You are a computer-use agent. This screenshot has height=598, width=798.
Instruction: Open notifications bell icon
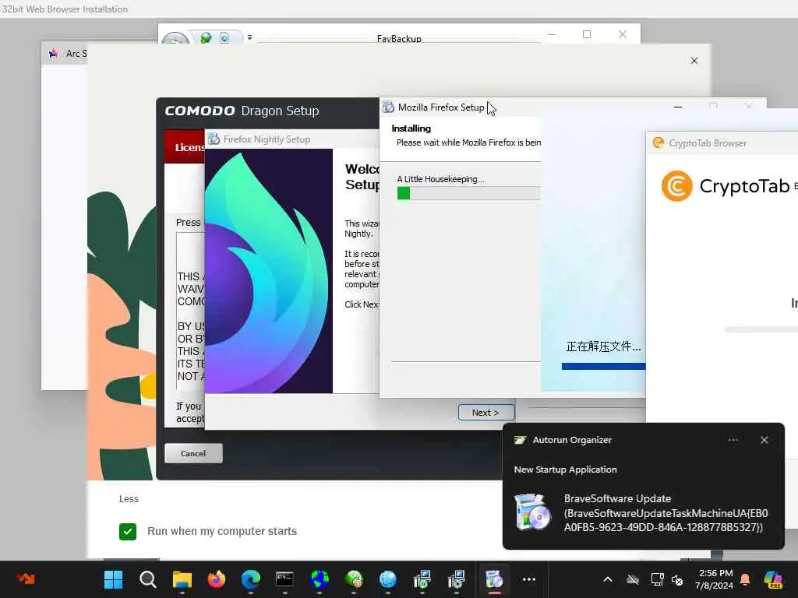[745, 579]
